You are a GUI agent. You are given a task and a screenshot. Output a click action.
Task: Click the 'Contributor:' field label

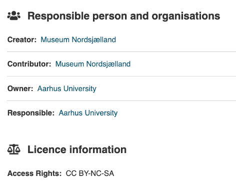tap(29, 64)
